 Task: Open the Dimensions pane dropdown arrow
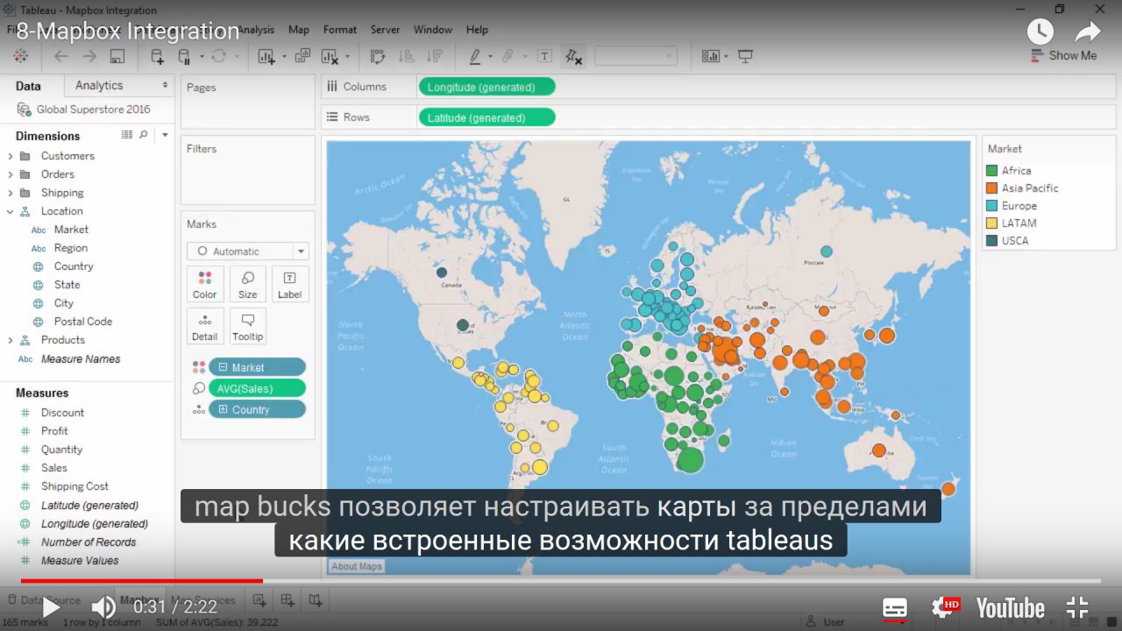[x=165, y=135]
